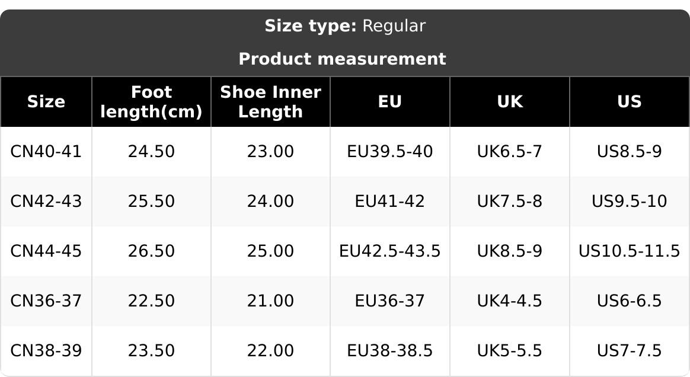
Task: Click the US6-6.5 cell
Action: pyautogui.click(x=630, y=301)
